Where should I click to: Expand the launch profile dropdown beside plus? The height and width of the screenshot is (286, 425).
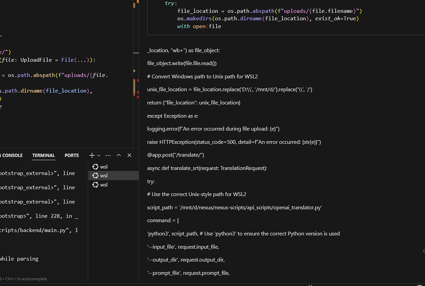pos(99,155)
